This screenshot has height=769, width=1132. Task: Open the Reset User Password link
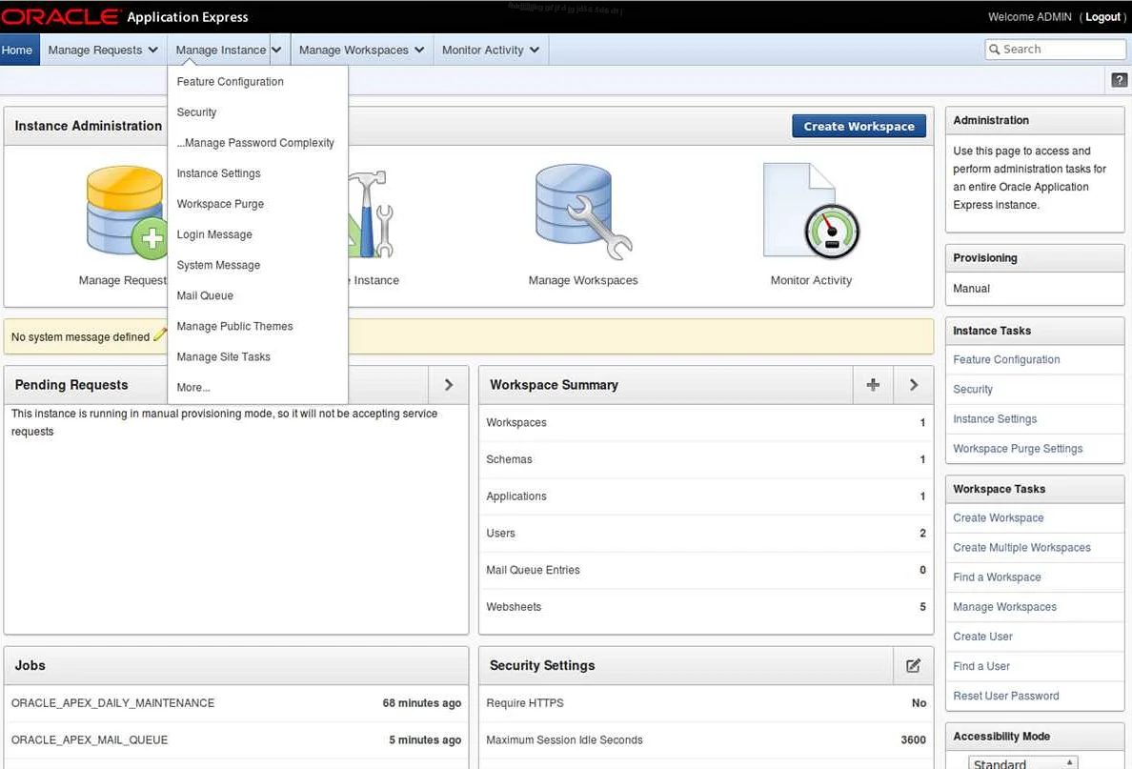point(1005,696)
